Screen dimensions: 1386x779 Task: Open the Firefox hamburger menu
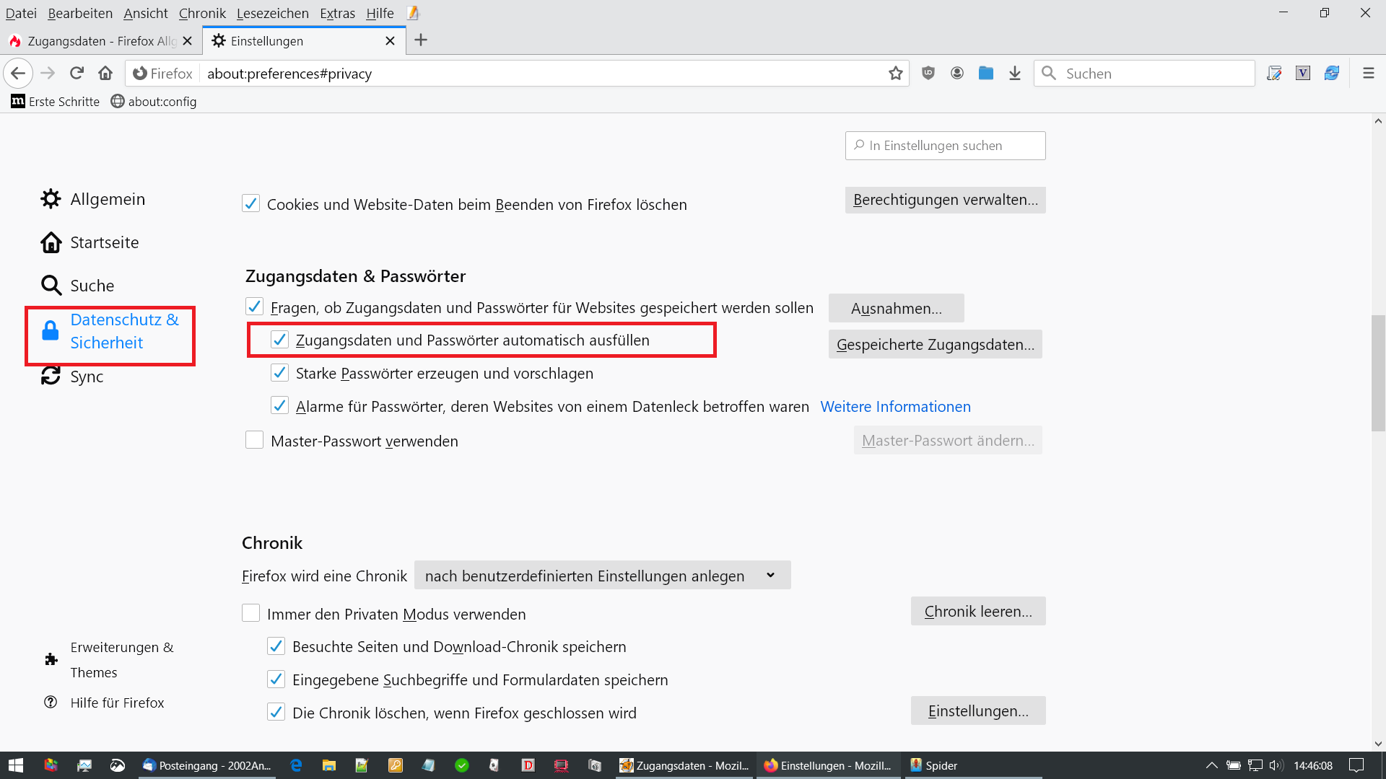coord(1368,73)
